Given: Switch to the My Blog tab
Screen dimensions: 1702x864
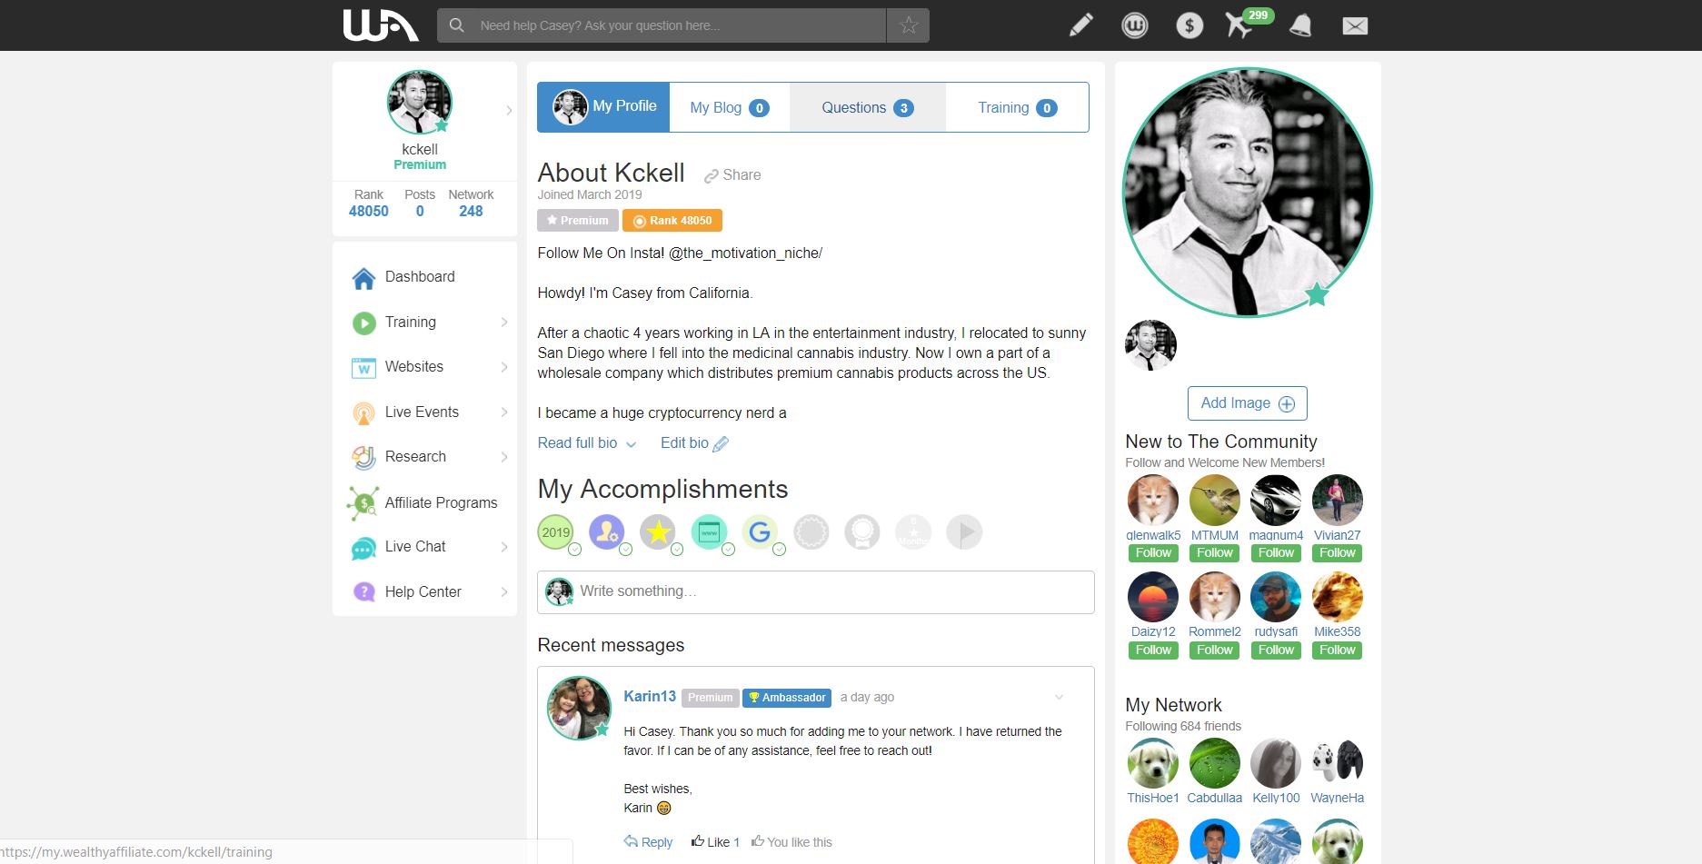Looking at the screenshot, I should 730,107.
